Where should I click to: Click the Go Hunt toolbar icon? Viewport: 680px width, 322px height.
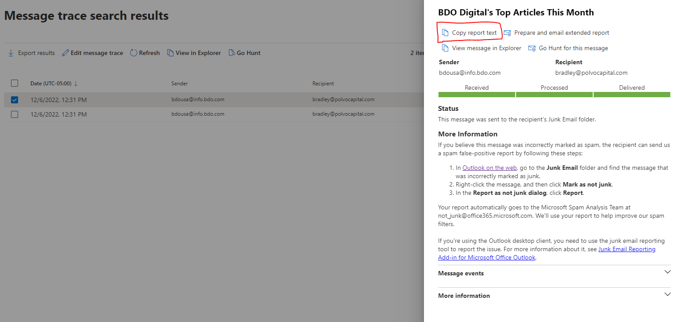[232, 53]
